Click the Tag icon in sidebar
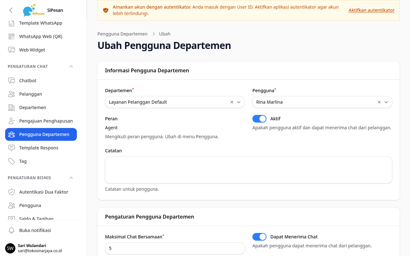Screen dimensions: 410x256 pos(12,161)
